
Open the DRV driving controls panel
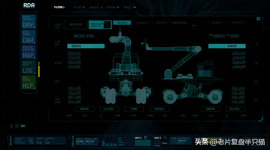coord(29,22)
